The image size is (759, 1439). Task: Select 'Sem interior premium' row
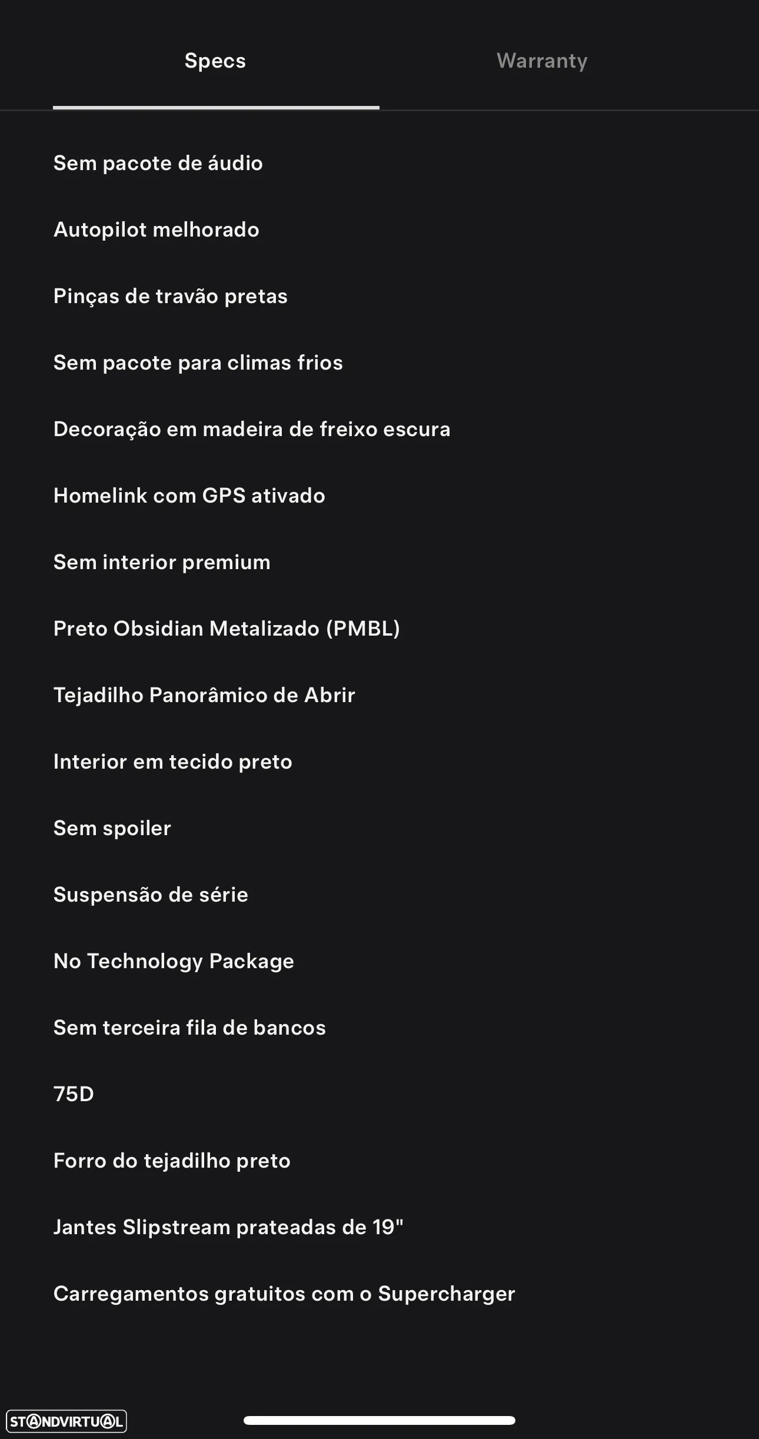coord(162,562)
